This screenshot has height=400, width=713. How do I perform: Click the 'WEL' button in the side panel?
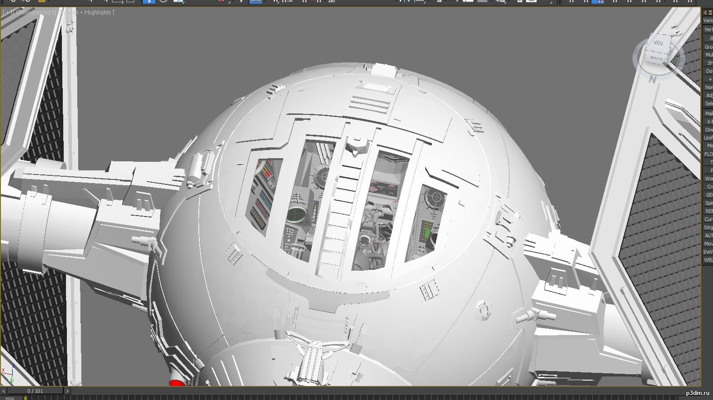point(708,260)
